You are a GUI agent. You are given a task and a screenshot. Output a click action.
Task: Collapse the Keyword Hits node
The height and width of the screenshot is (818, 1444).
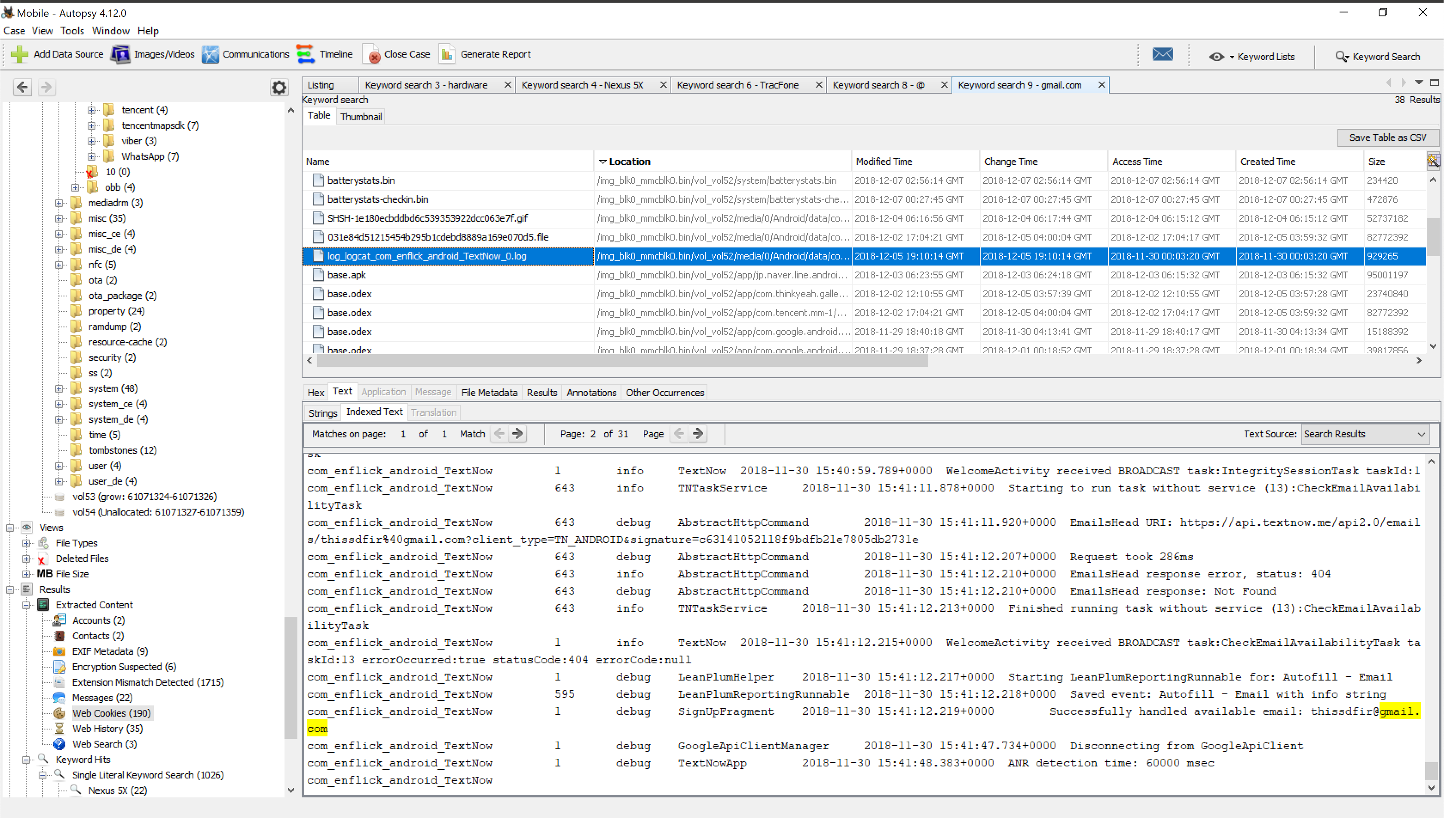[26, 760]
